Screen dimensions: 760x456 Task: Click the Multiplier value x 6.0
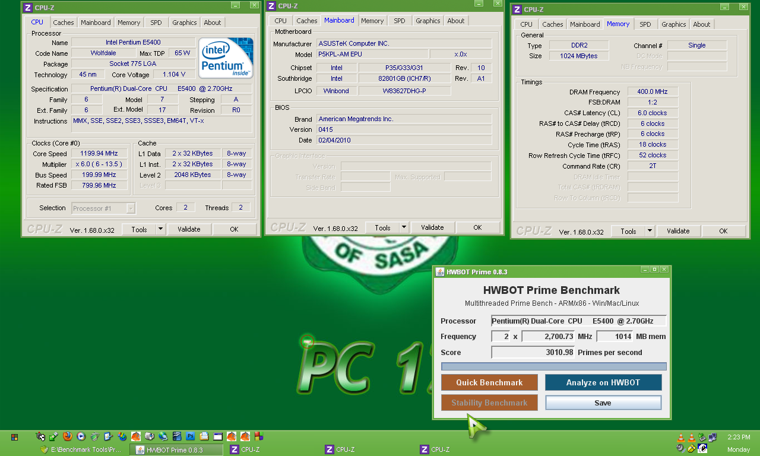click(99, 164)
